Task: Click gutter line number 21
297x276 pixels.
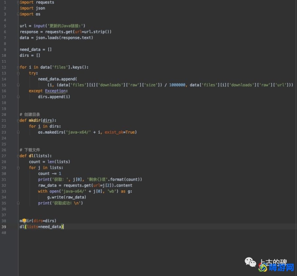Action: 4,121
